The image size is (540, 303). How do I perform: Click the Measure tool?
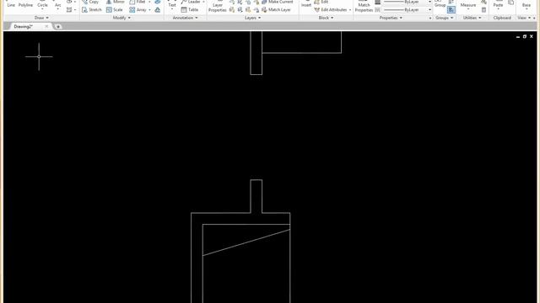pyautogui.click(x=468, y=5)
